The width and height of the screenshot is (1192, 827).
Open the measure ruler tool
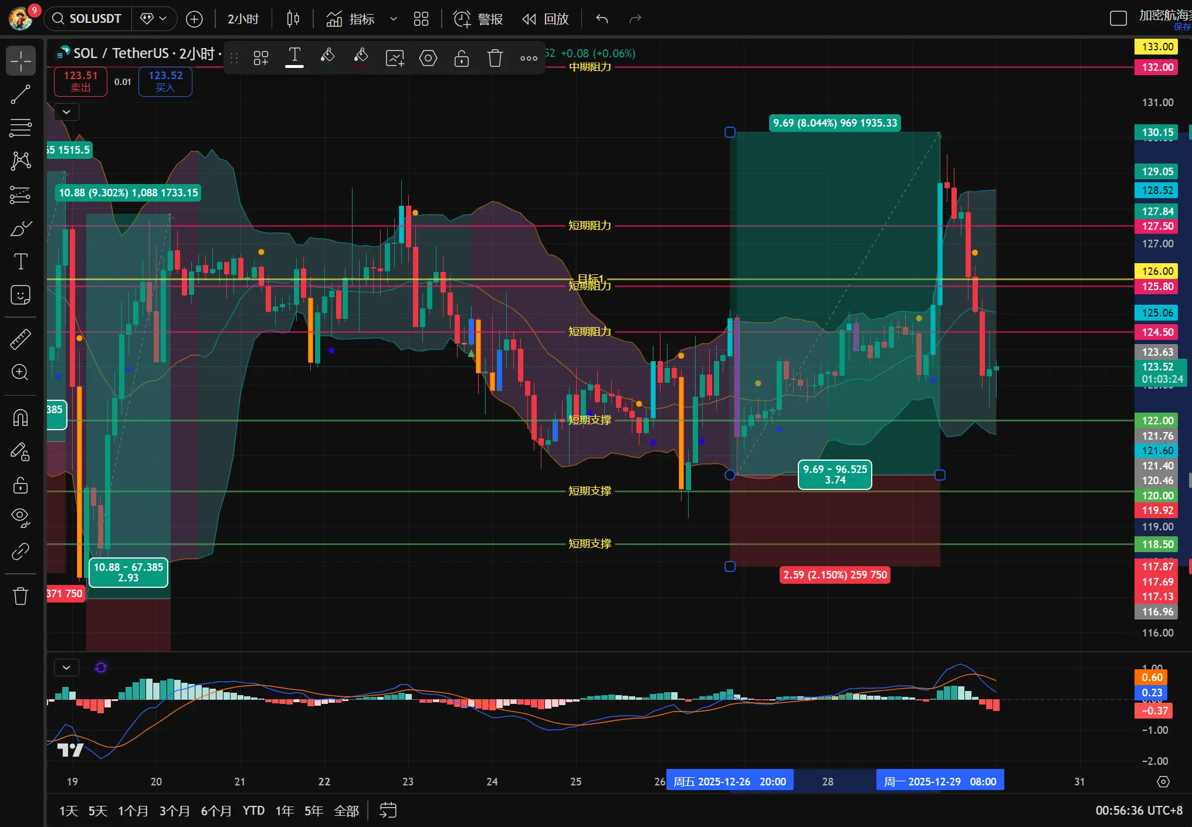pyautogui.click(x=21, y=339)
